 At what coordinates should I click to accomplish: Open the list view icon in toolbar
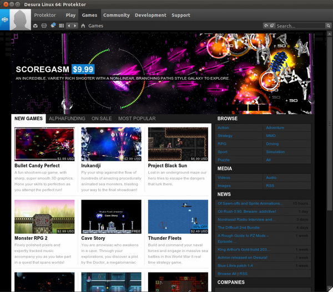pyautogui.click(x=61, y=25)
